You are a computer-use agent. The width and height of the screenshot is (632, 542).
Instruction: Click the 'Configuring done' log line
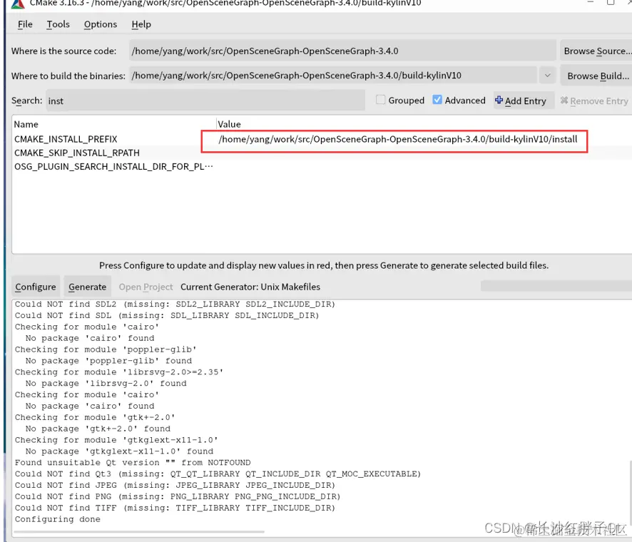click(x=58, y=519)
